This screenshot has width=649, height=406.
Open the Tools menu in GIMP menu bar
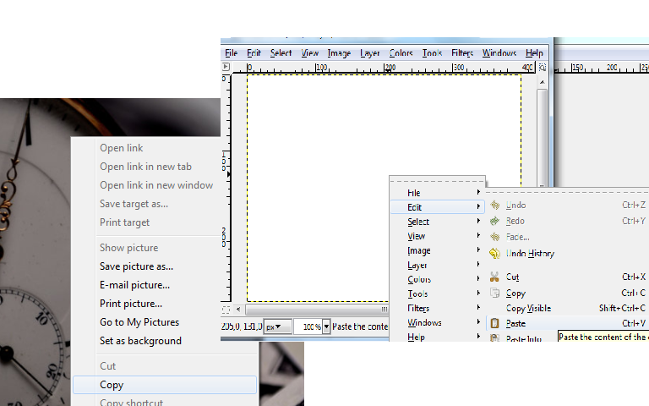point(432,53)
